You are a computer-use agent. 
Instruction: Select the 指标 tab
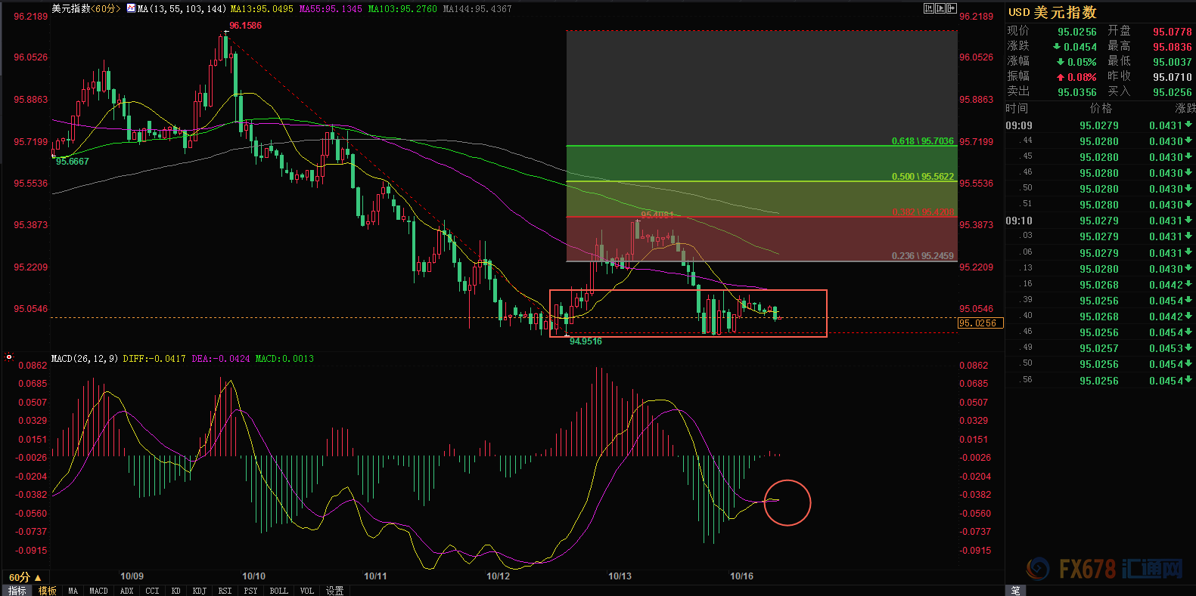(x=17, y=591)
